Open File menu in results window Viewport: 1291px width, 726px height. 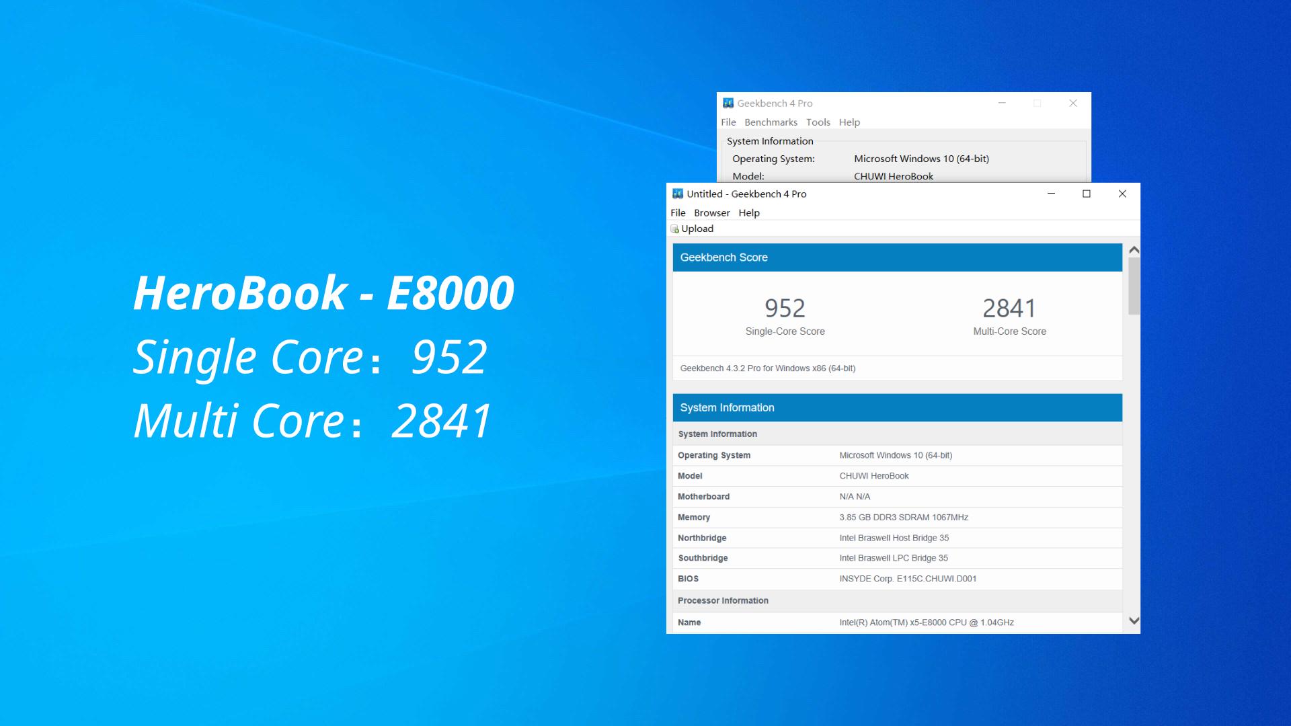coord(678,212)
